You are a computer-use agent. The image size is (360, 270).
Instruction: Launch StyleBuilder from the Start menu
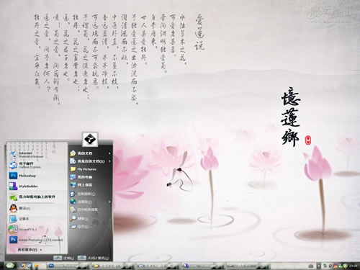coord(37,186)
